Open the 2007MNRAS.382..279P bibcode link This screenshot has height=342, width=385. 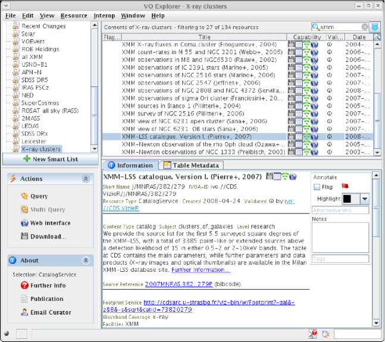click(x=179, y=284)
